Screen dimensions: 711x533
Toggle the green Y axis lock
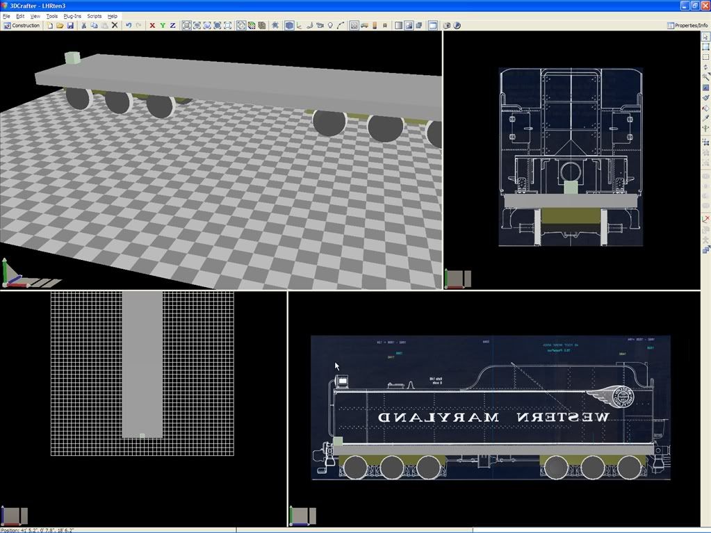pyautogui.click(x=163, y=26)
